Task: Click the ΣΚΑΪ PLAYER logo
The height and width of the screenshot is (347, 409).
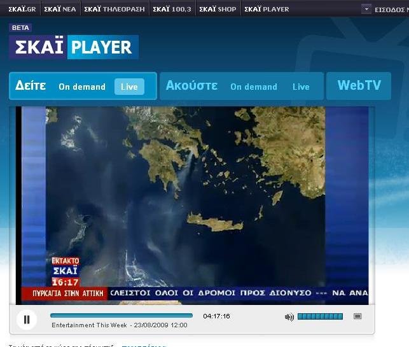Action: tap(74, 47)
